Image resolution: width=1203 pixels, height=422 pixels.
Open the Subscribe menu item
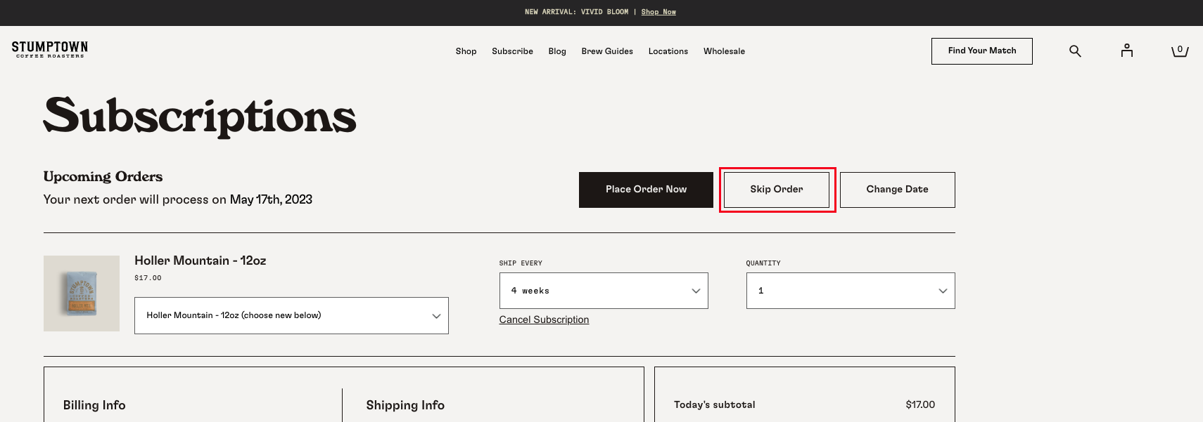coord(512,51)
